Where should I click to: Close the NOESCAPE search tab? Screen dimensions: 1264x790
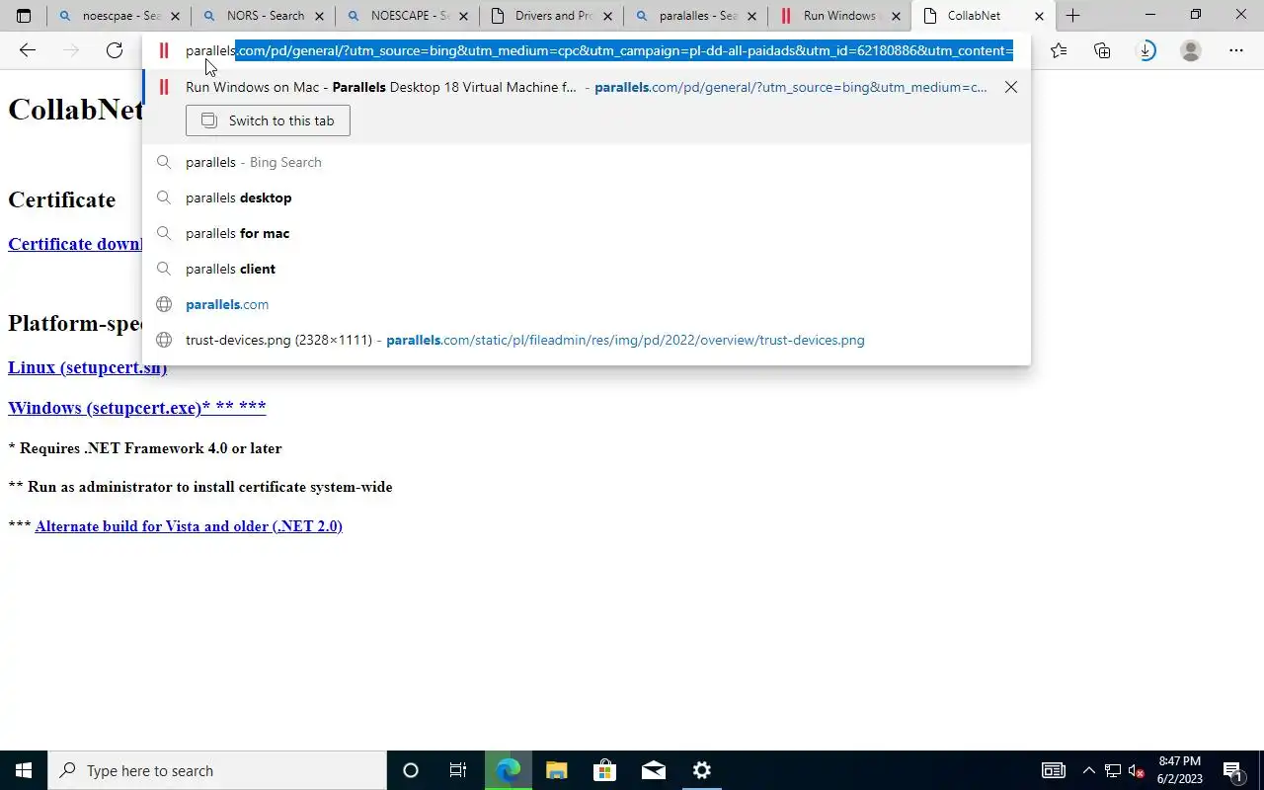click(463, 16)
